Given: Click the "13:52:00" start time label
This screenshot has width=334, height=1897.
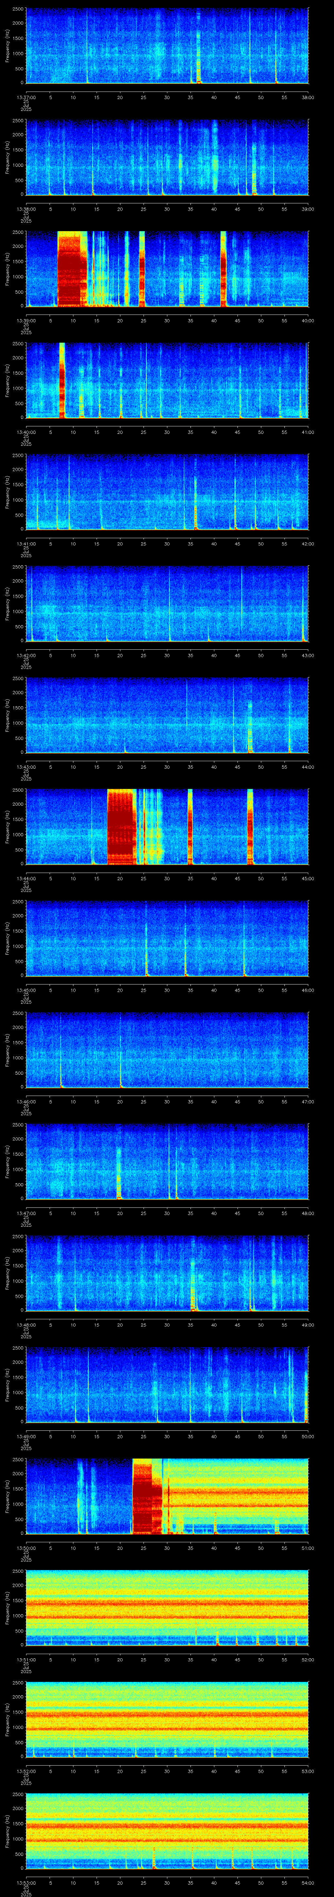Looking at the screenshot, I should tap(26, 1771).
